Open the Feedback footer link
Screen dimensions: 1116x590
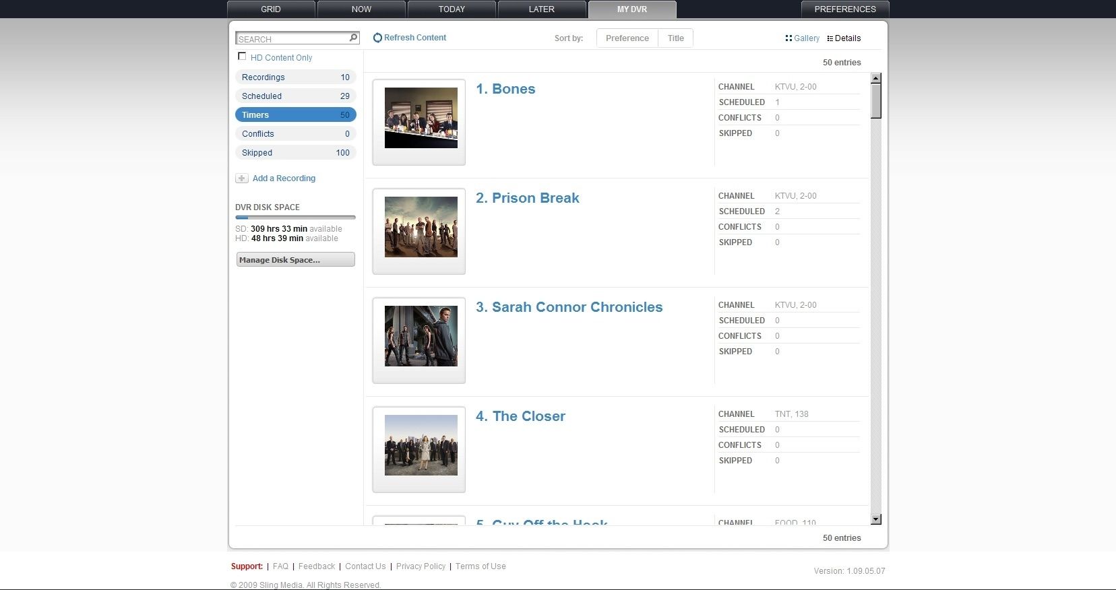click(317, 566)
